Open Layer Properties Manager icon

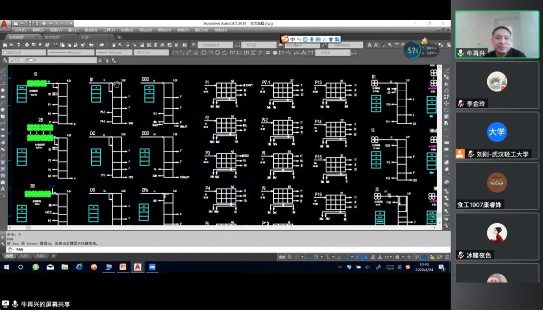[x=4, y=60]
